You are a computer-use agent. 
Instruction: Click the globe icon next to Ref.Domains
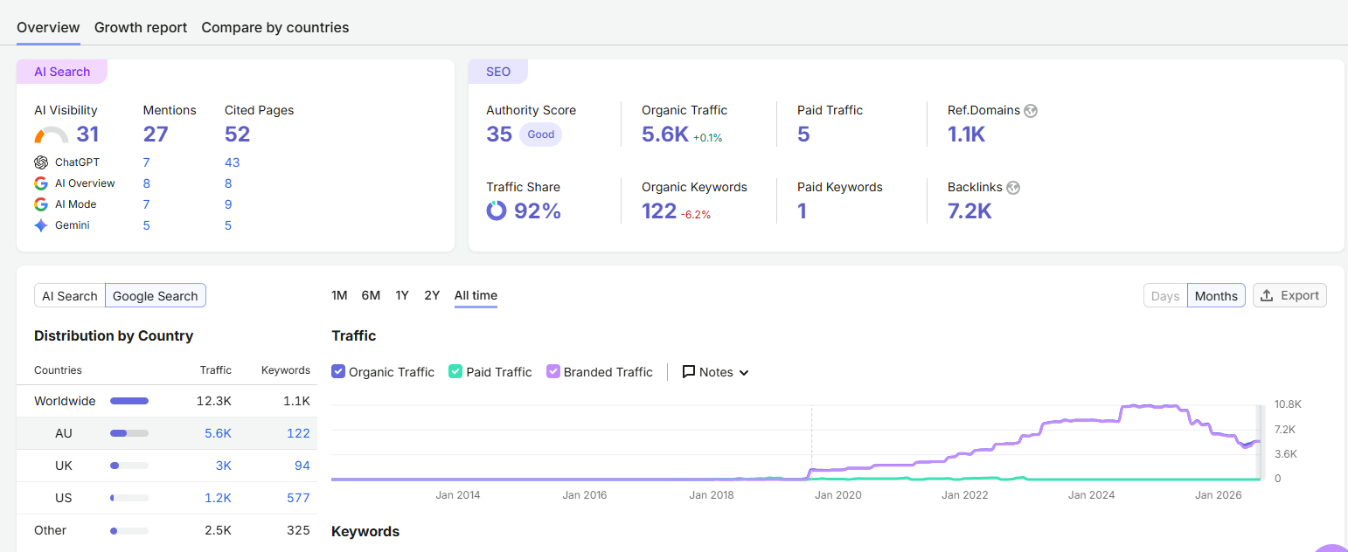click(1031, 111)
